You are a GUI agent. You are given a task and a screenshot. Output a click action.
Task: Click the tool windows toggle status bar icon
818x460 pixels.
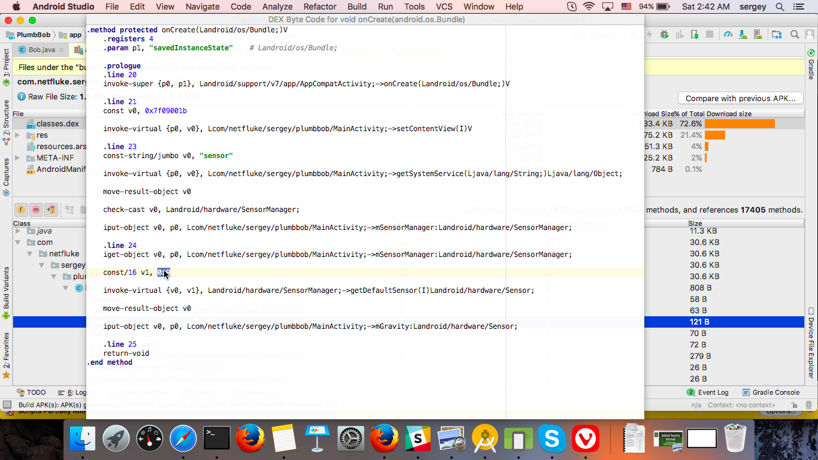click(7, 405)
